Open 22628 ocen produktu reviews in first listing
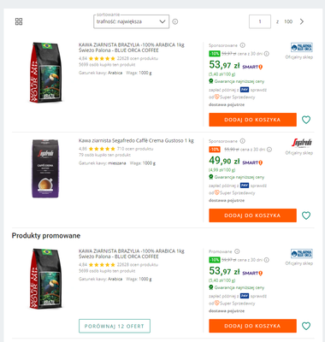 pyautogui.click(x=138, y=58)
